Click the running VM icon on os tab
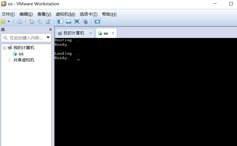The width and height of the screenshot is (237, 146). 100,33
